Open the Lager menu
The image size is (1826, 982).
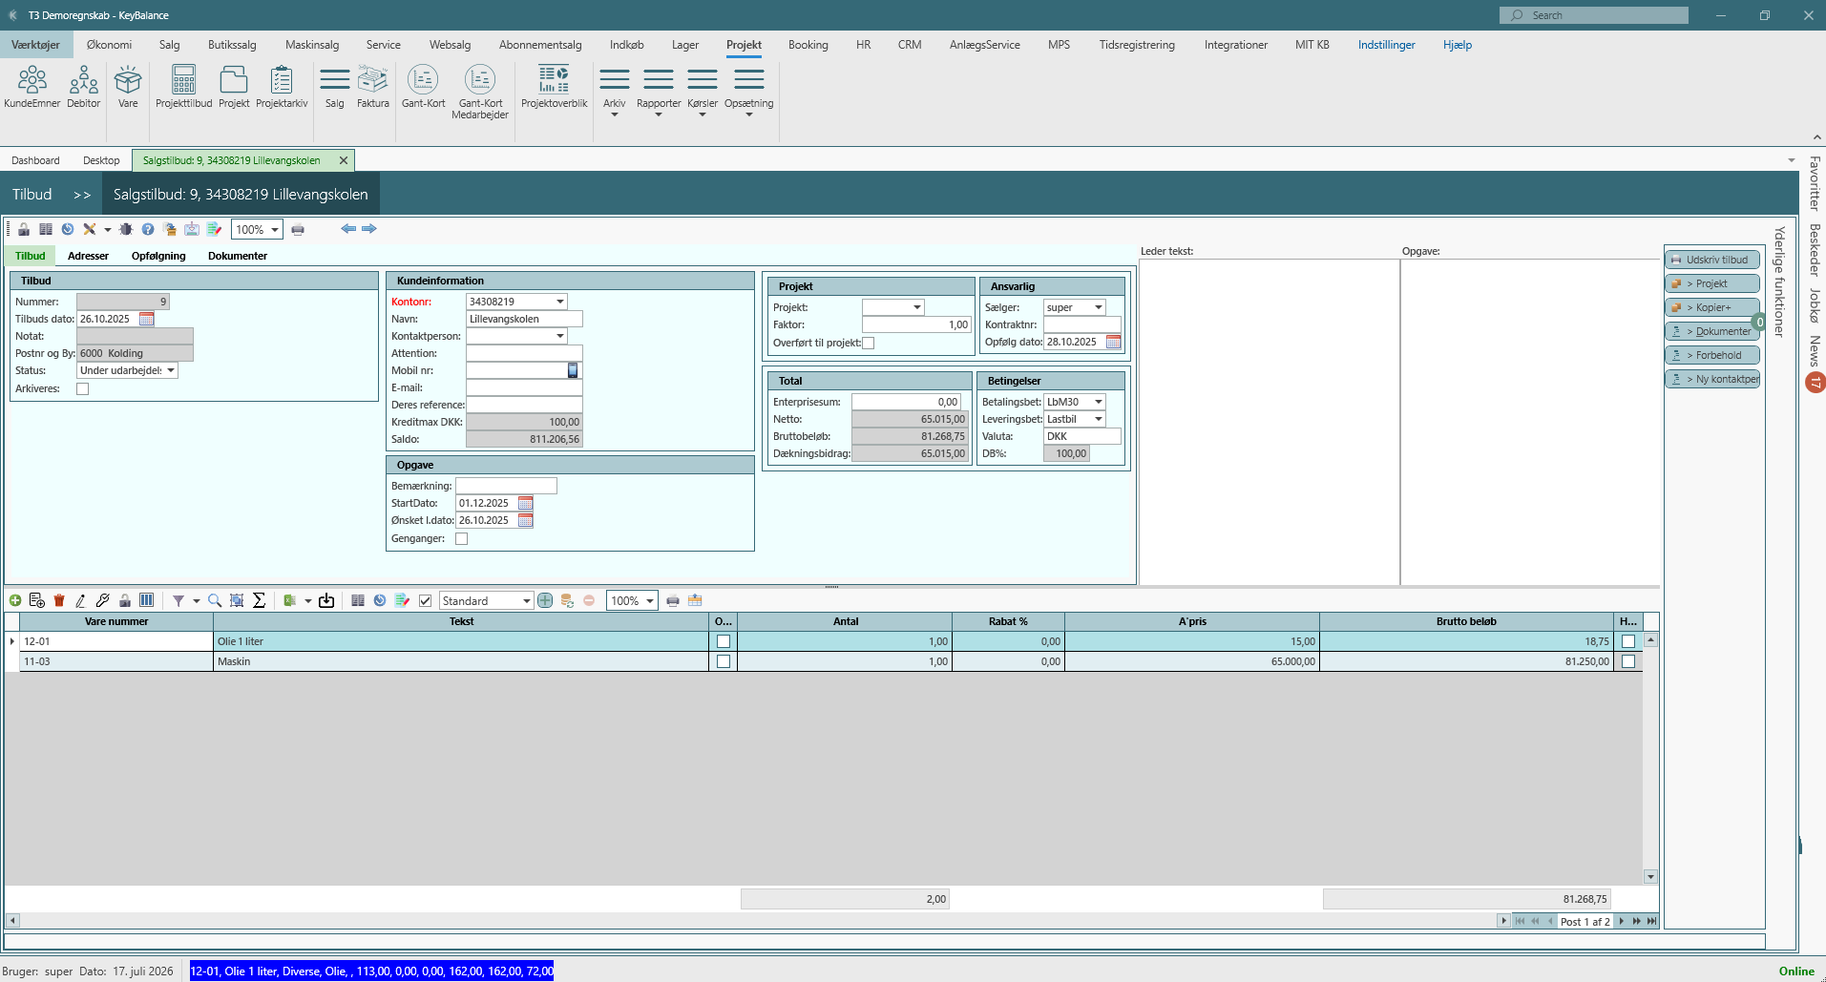685,45
